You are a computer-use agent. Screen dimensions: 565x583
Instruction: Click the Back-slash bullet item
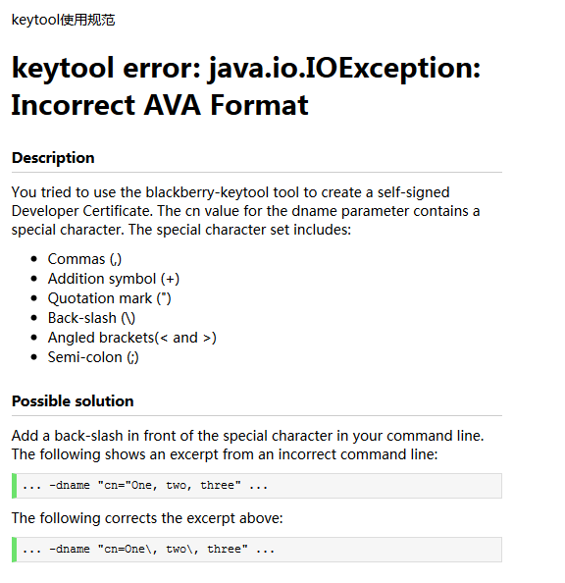[91, 318]
